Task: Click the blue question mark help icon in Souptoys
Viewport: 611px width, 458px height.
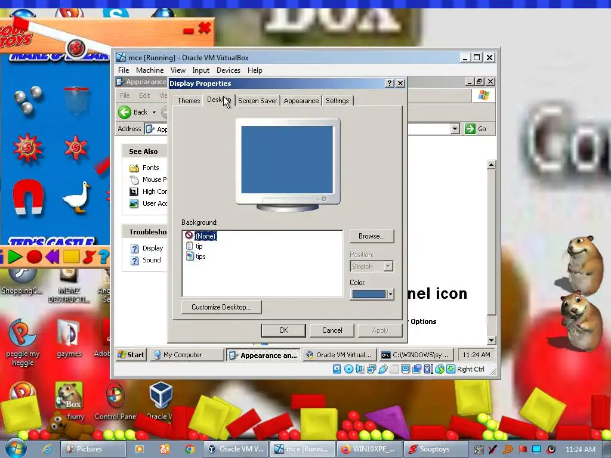Action: (x=104, y=256)
